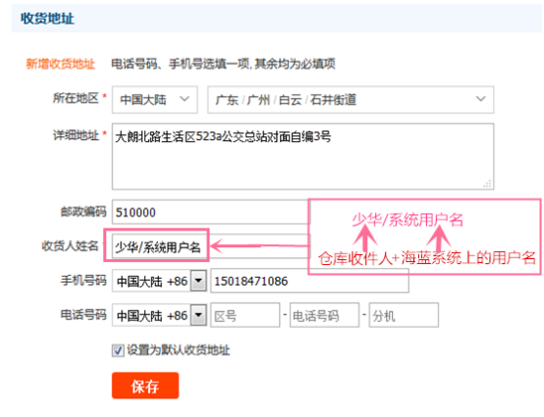Click chevron icon beside 中国大陆 country selector
This screenshot has height=417, width=544.
click(x=185, y=99)
